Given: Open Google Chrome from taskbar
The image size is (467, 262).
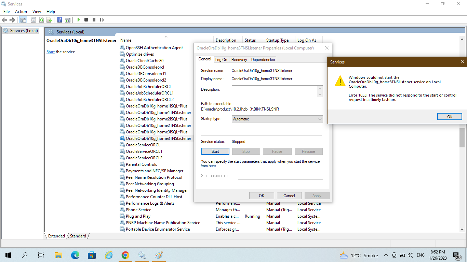Looking at the screenshot, I should pos(125,255).
